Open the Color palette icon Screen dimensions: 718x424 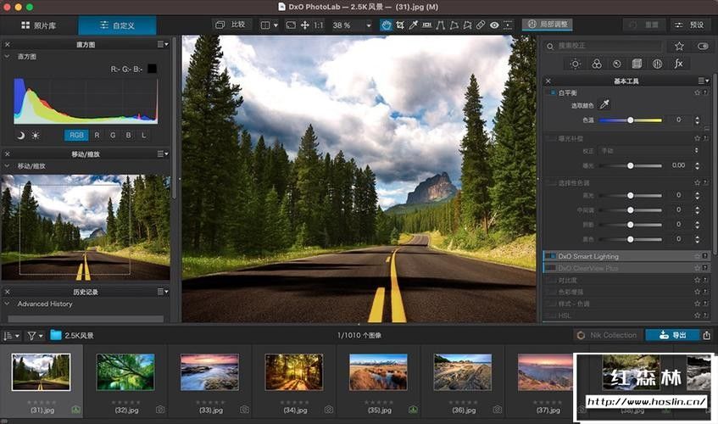click(x=596, y=64)
